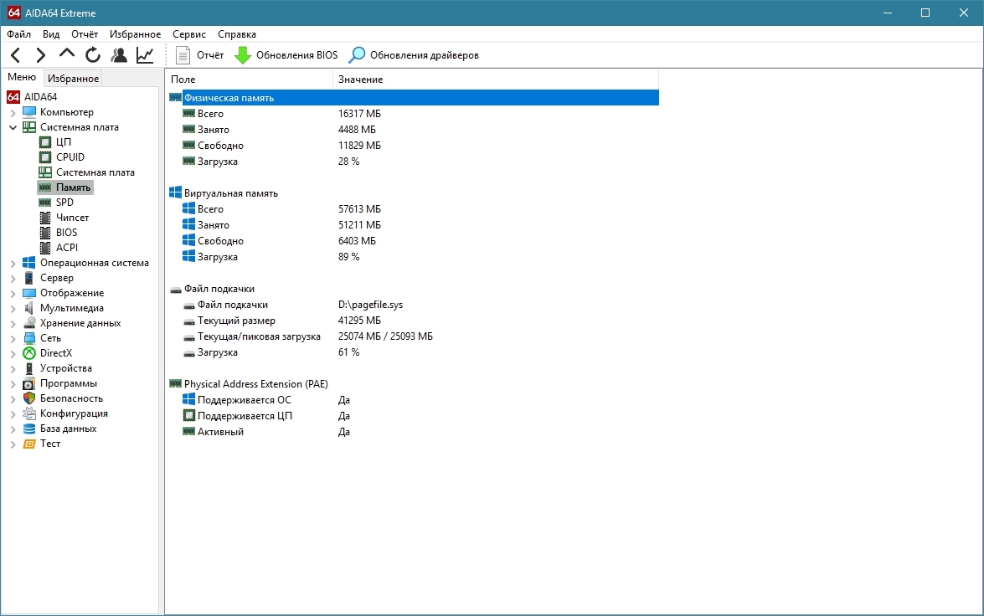Switch to the Меню sidebar tab

[x=22, y=77]
